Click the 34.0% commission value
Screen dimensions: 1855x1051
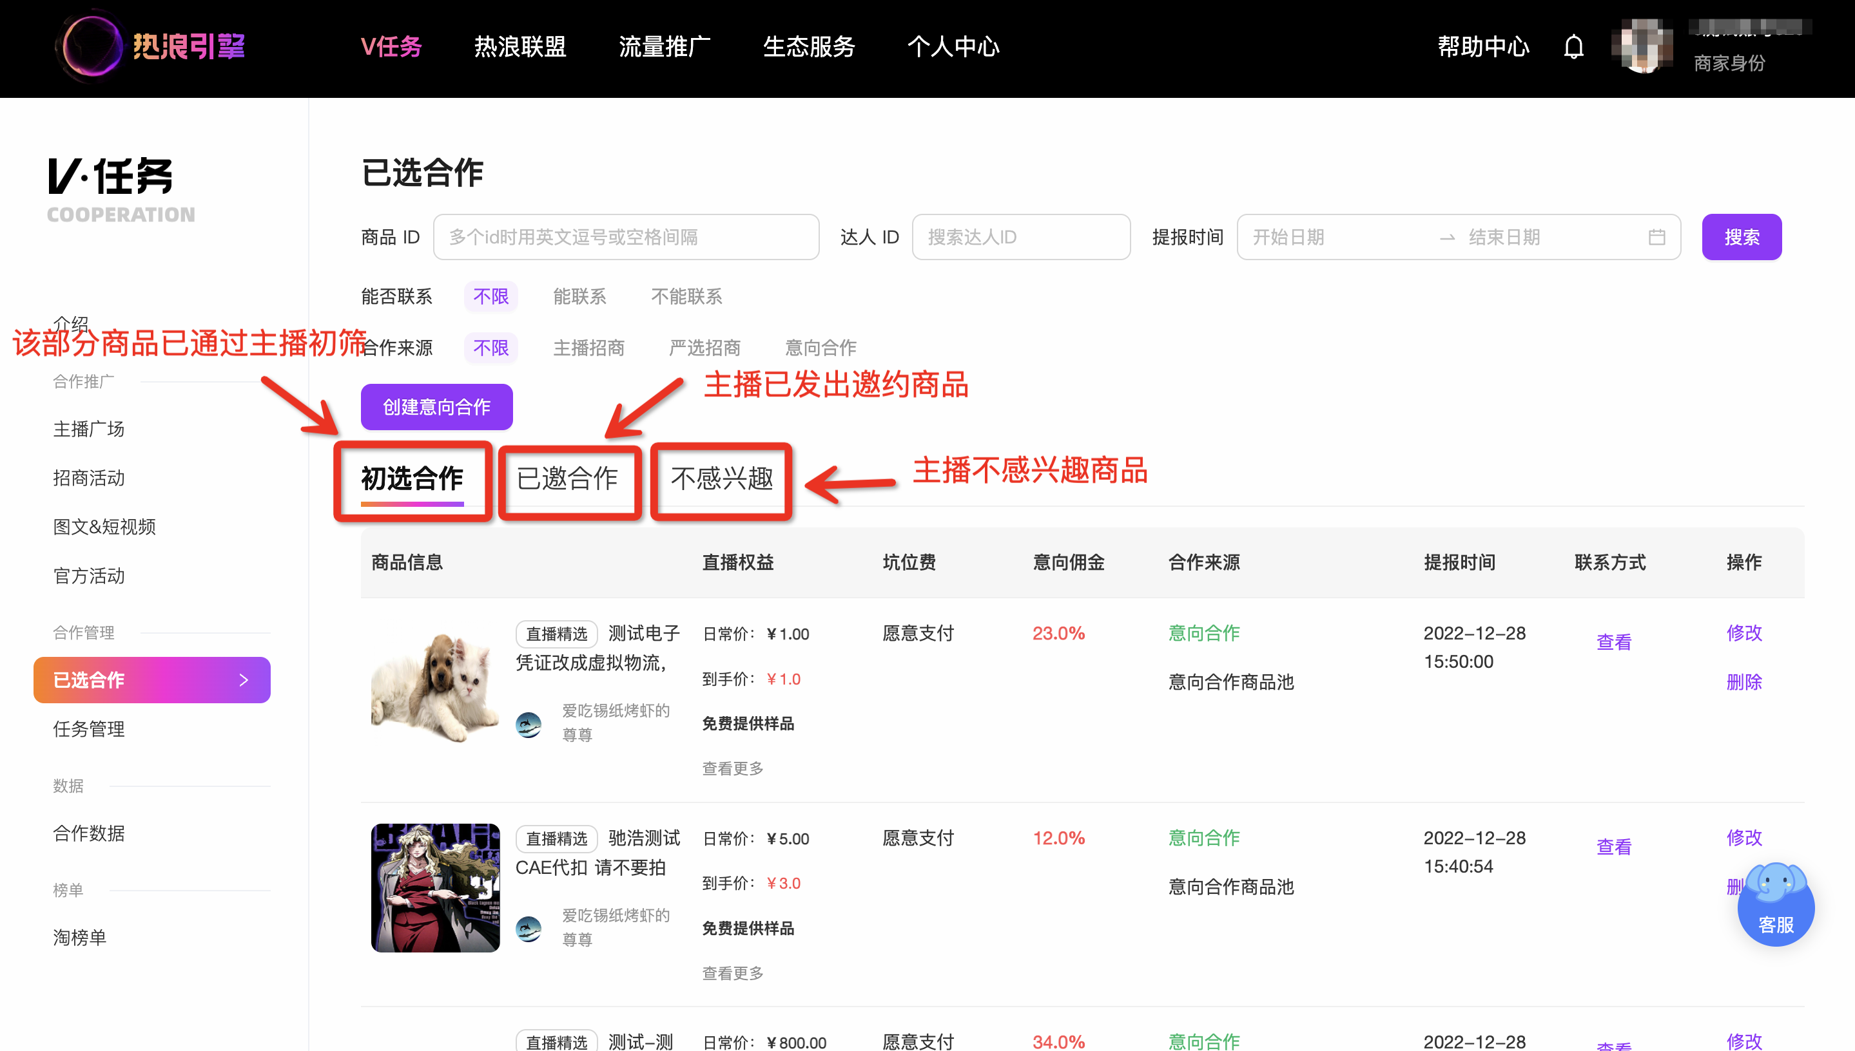click(x=1058, y=1041)
